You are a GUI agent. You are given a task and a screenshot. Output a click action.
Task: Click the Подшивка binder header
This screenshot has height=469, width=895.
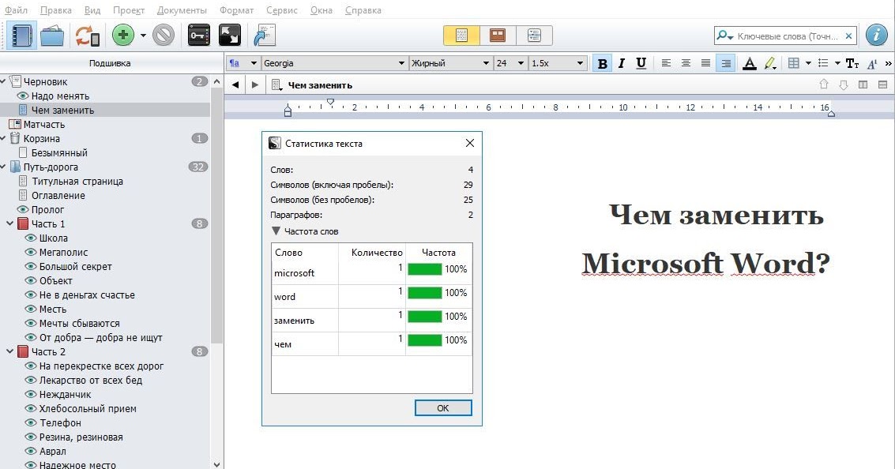(x=110, y=63)
